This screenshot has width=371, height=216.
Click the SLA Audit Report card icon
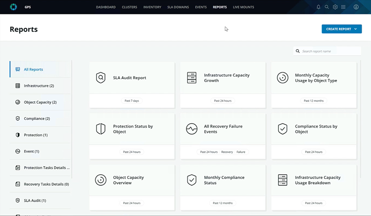pyautogui.click(x=101, y=78)
